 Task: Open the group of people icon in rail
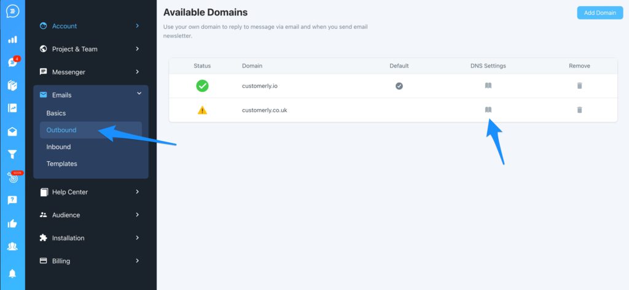click(x=12, y=246)
